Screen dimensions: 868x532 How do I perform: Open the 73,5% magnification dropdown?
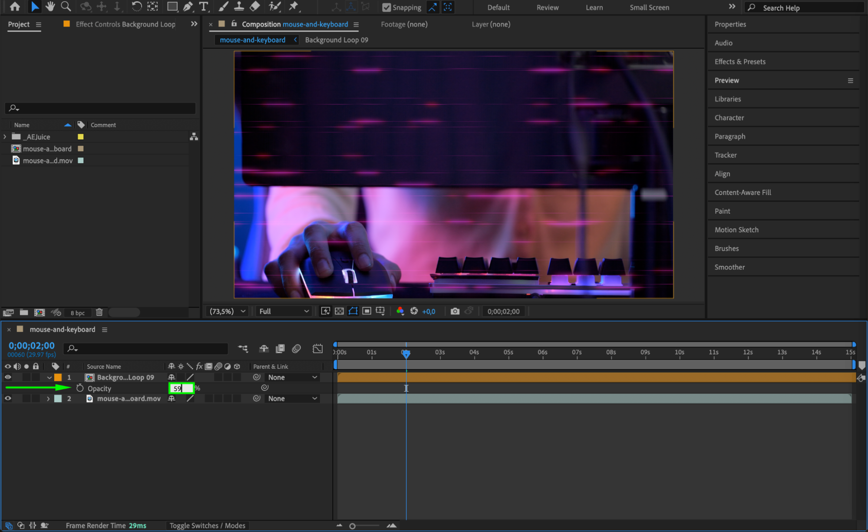[227, 311]
